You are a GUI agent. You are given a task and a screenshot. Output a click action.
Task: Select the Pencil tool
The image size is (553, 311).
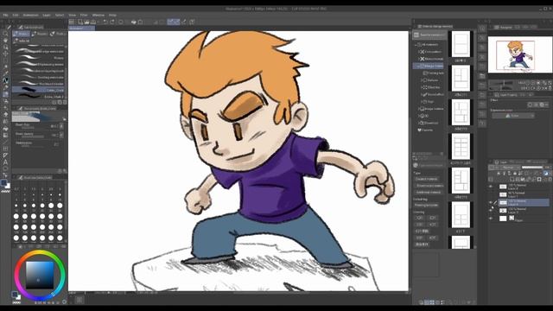(5, 87)
